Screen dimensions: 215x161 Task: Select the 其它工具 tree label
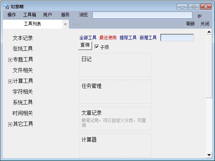pyautogui.click(x=23, y=124)
